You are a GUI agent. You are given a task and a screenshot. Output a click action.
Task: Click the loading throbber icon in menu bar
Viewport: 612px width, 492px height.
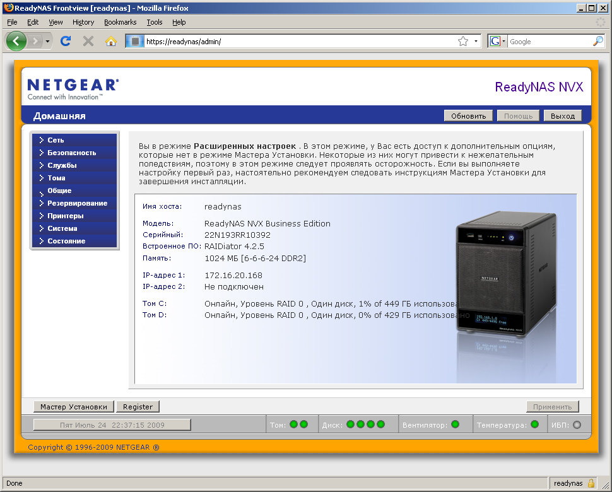(600, 22)
